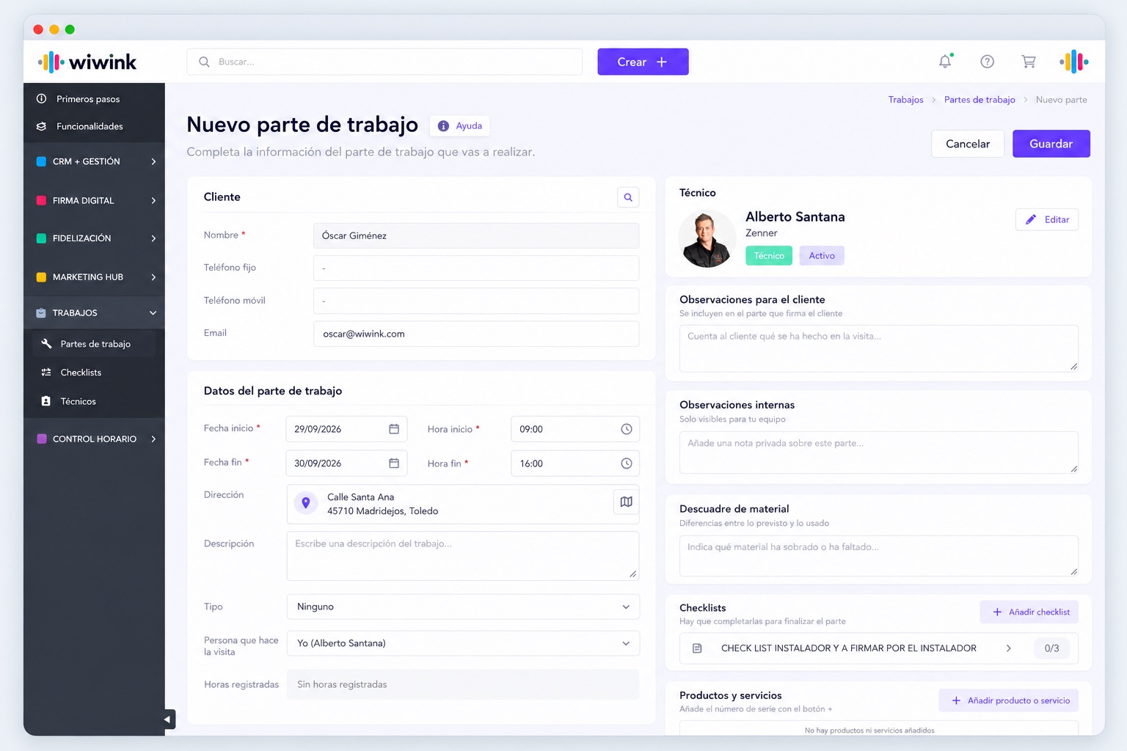The image size is (1127, 751).
Task: Click the Descripción text area
Action: coord(463,556)
